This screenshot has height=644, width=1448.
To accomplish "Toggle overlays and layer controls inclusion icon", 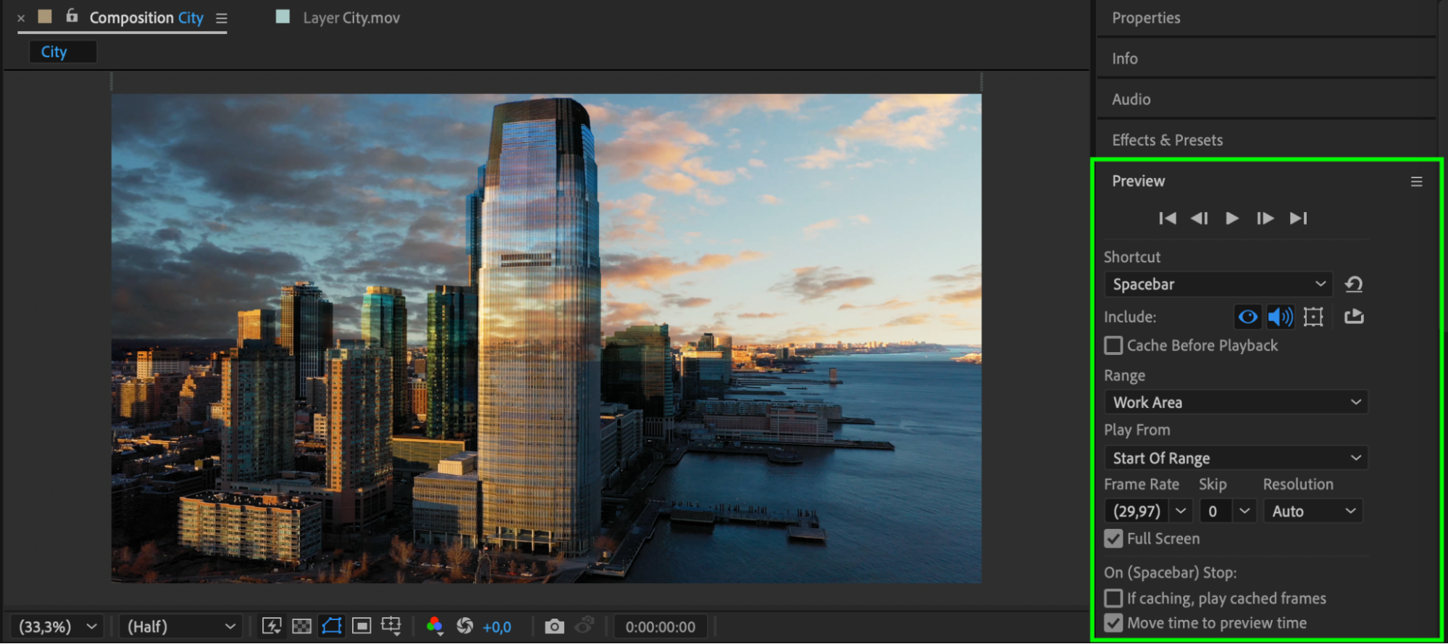I will (1313, 317).
